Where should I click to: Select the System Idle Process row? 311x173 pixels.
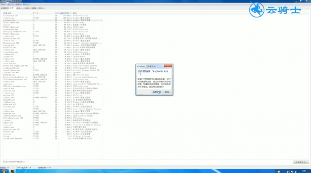pos(52,139)
